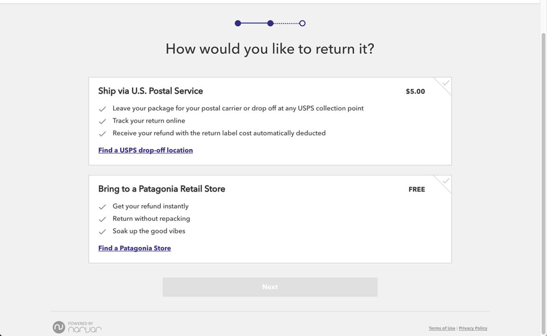Click the checkmark beside Leave your package
The width and height of the screenshot is (547, 336).
click(x=103, y=109)
